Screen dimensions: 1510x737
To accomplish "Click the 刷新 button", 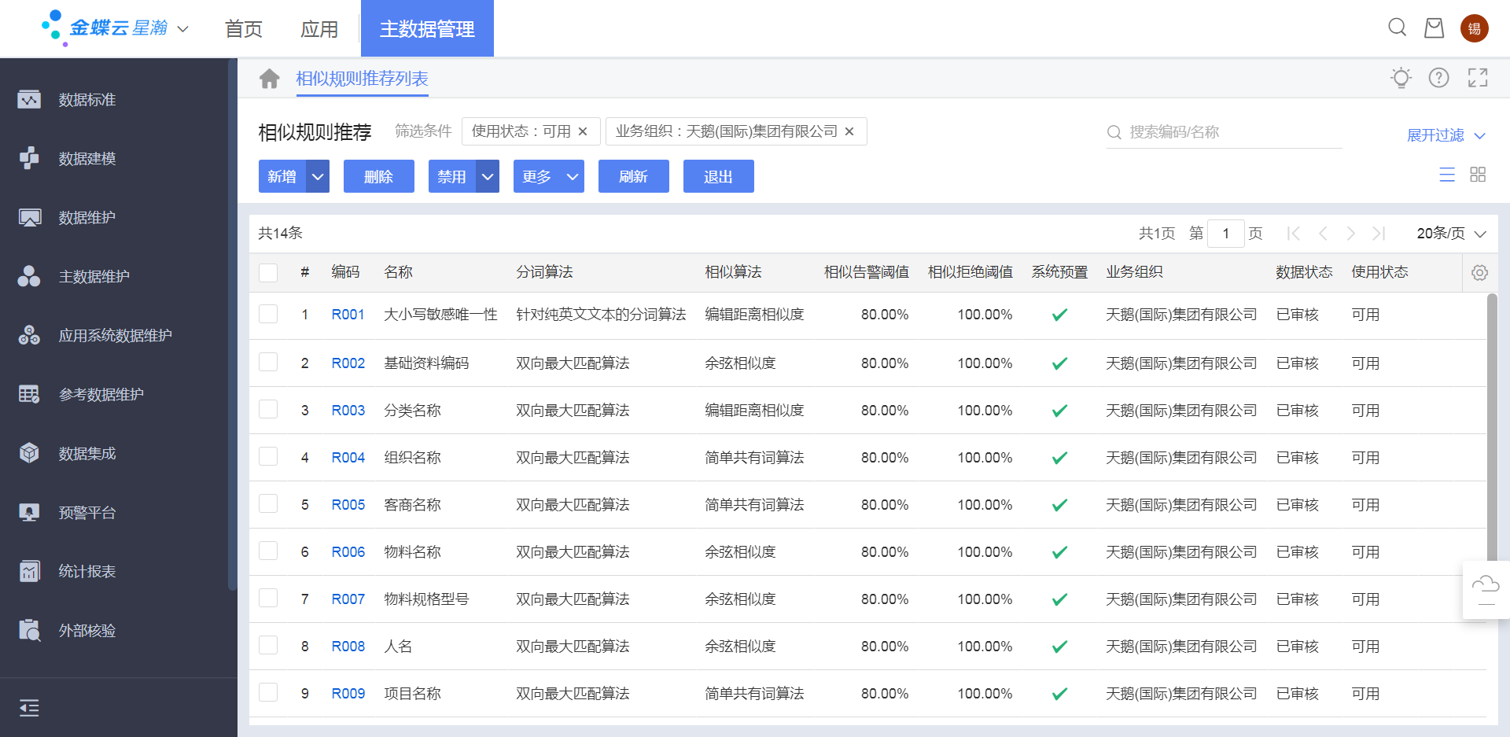I will pos(634,176).
